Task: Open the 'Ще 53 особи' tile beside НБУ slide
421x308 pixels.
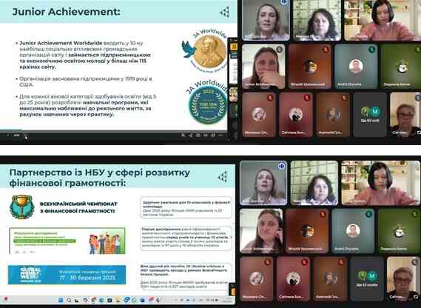Action: (367, 278)
